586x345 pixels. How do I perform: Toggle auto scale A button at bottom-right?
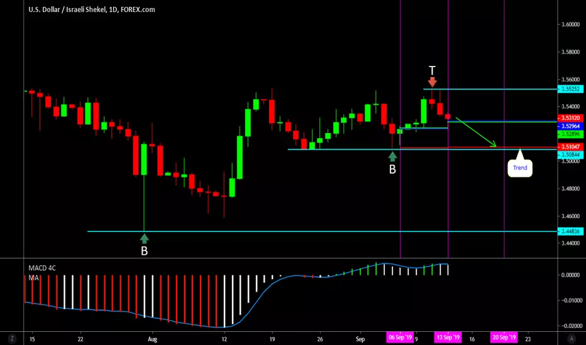coord(571,339)
